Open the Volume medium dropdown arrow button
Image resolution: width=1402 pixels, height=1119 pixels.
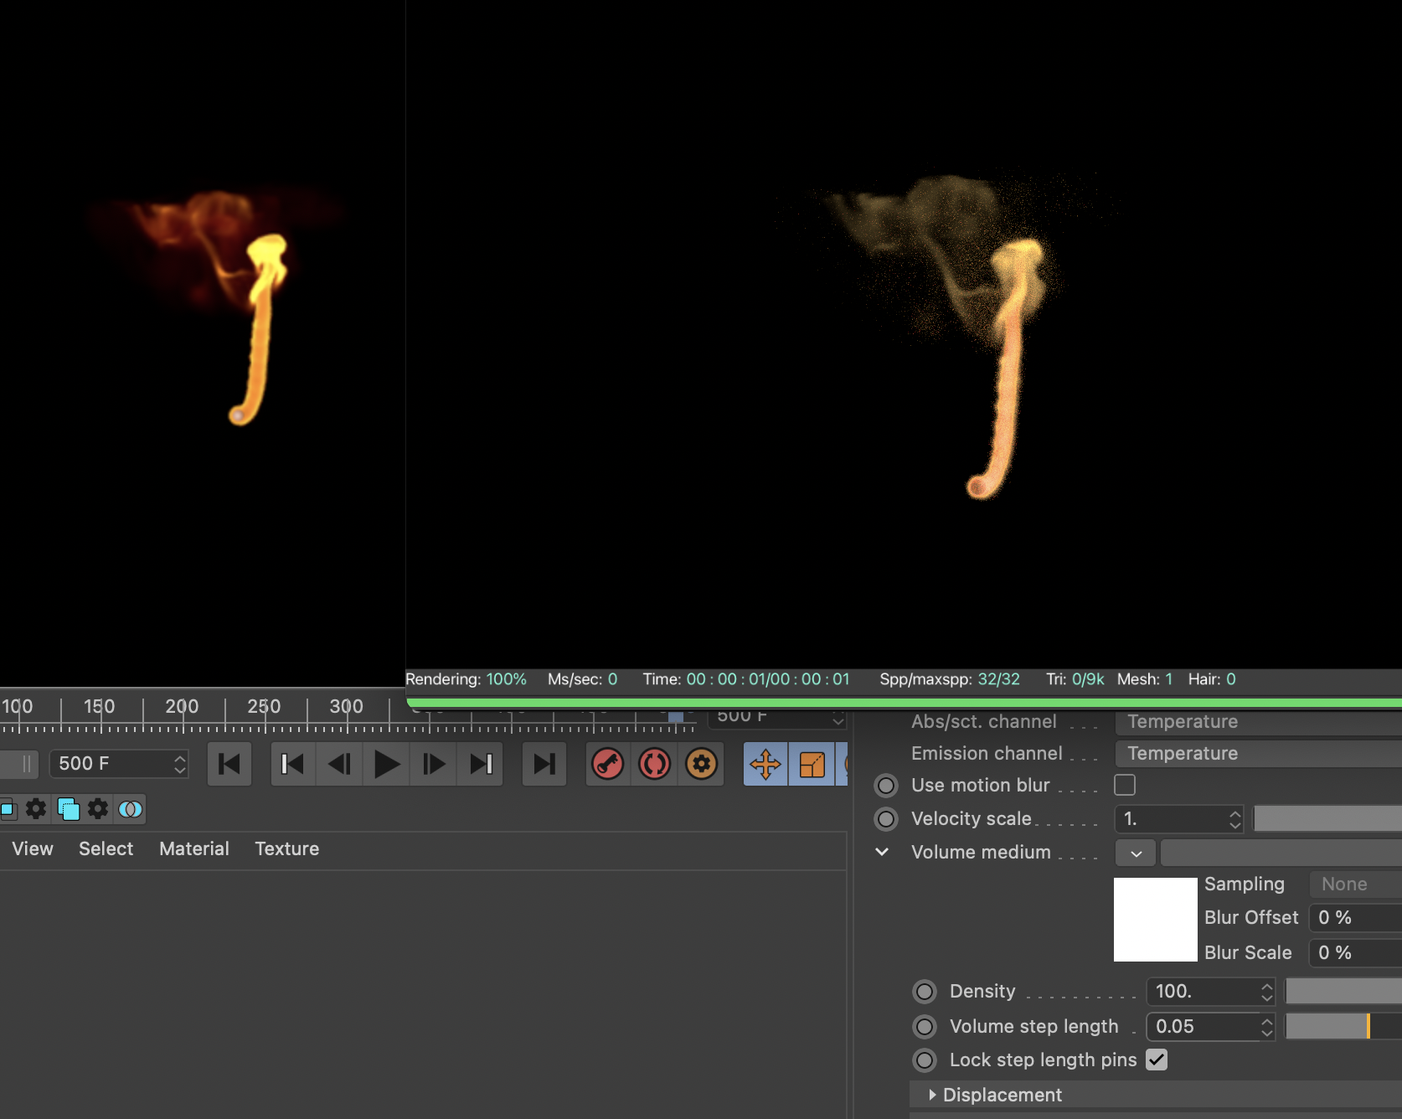1136,853
